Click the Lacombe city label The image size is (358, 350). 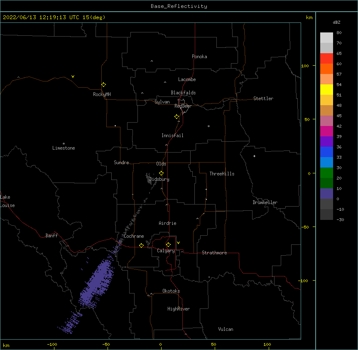tap(187, 79)
